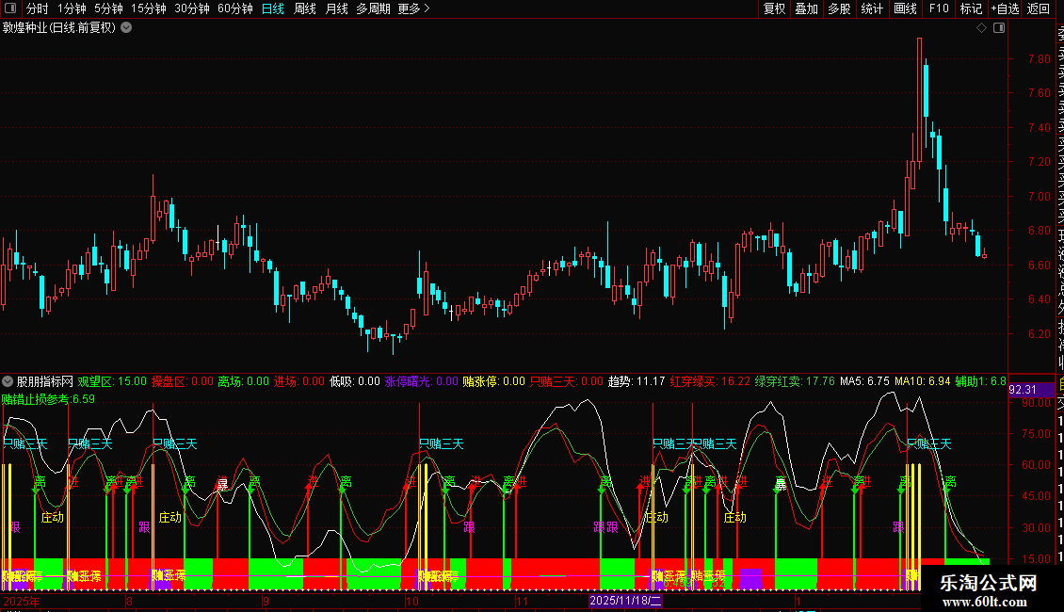This screenshot has width=1064, height=612.
Task: Click the 2025年 label on time axis
Action: tap(22, 601)
